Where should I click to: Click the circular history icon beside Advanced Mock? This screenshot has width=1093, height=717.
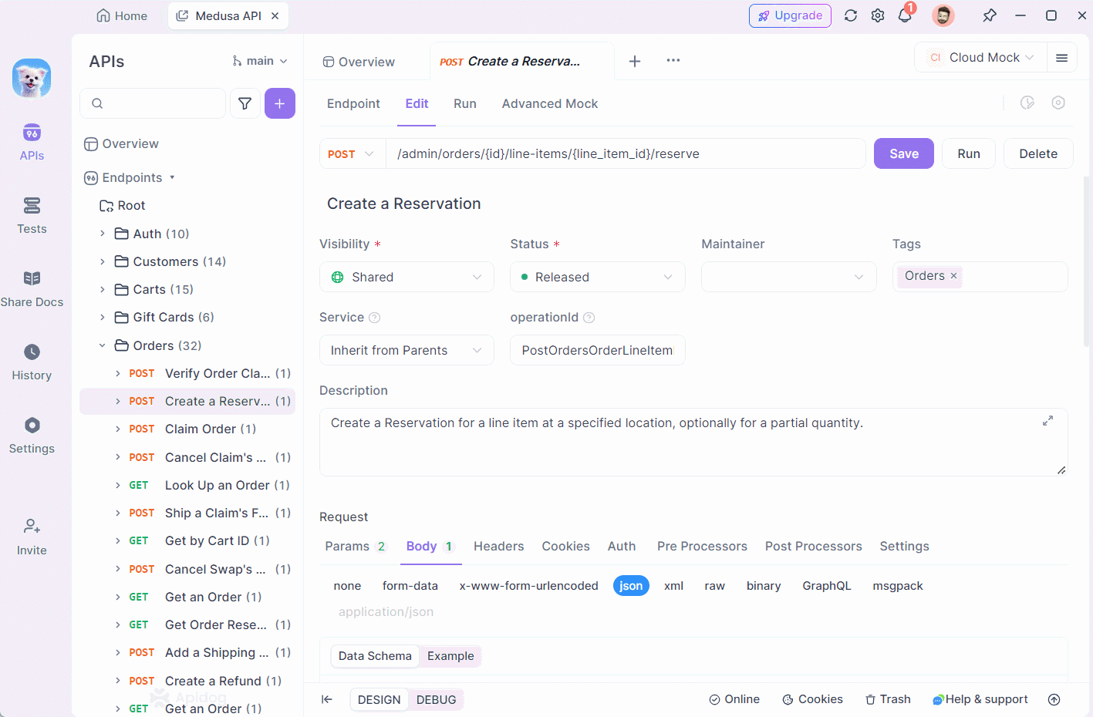pos(1027,103)
